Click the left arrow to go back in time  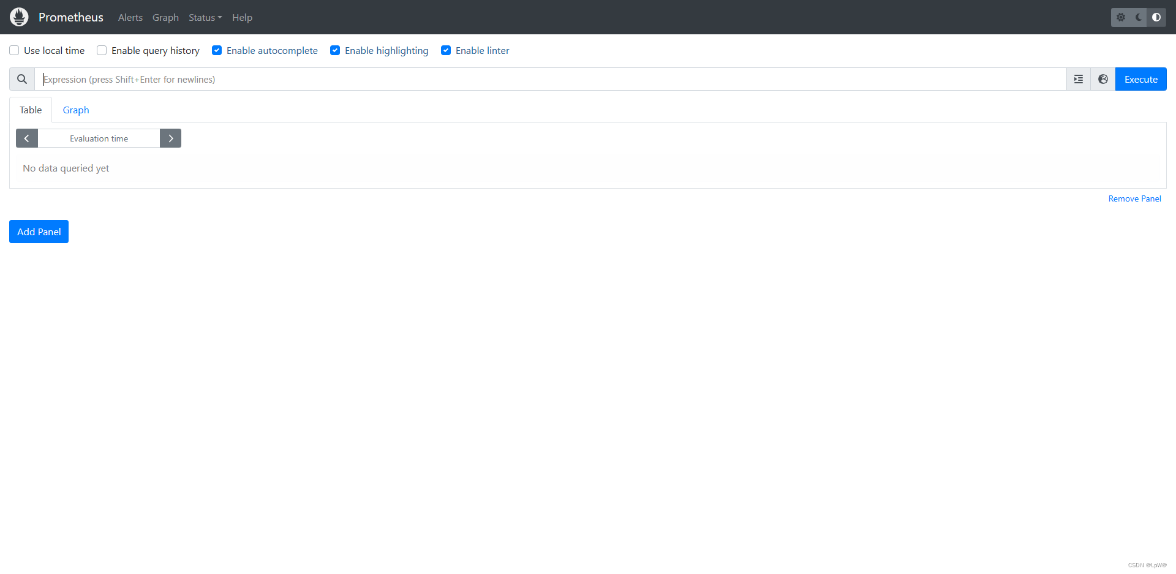26,138
